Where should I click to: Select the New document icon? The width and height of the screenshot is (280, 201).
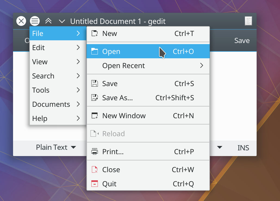95,33
